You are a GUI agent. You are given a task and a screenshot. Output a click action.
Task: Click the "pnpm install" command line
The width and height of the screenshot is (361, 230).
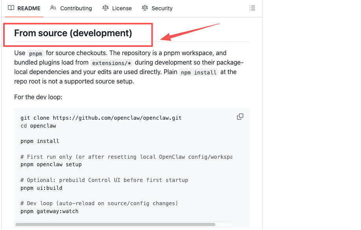point(40,141)
